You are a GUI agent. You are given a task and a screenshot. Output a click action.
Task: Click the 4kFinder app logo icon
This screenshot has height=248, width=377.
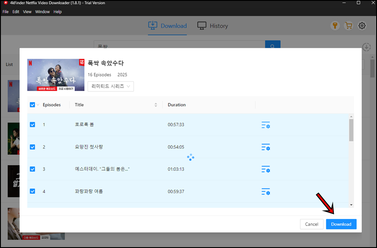click(x=5, y=3)
